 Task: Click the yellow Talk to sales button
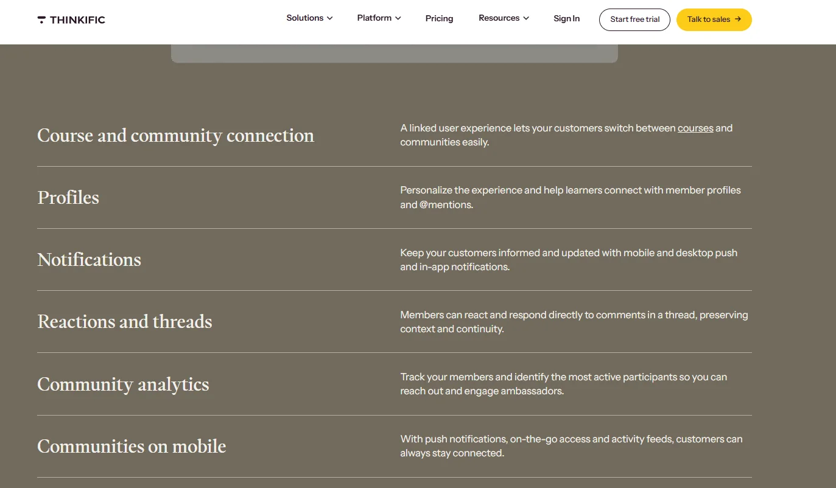click(x=714, y=19)
